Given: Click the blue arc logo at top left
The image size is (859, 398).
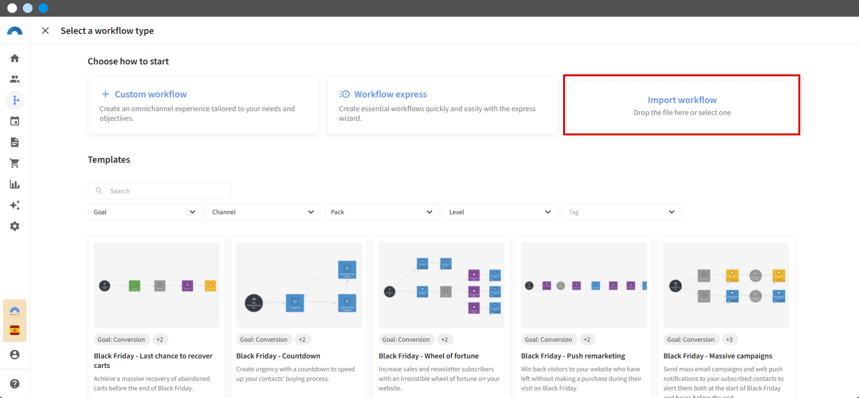Looking at the screenshot, I should pos(15,31).
